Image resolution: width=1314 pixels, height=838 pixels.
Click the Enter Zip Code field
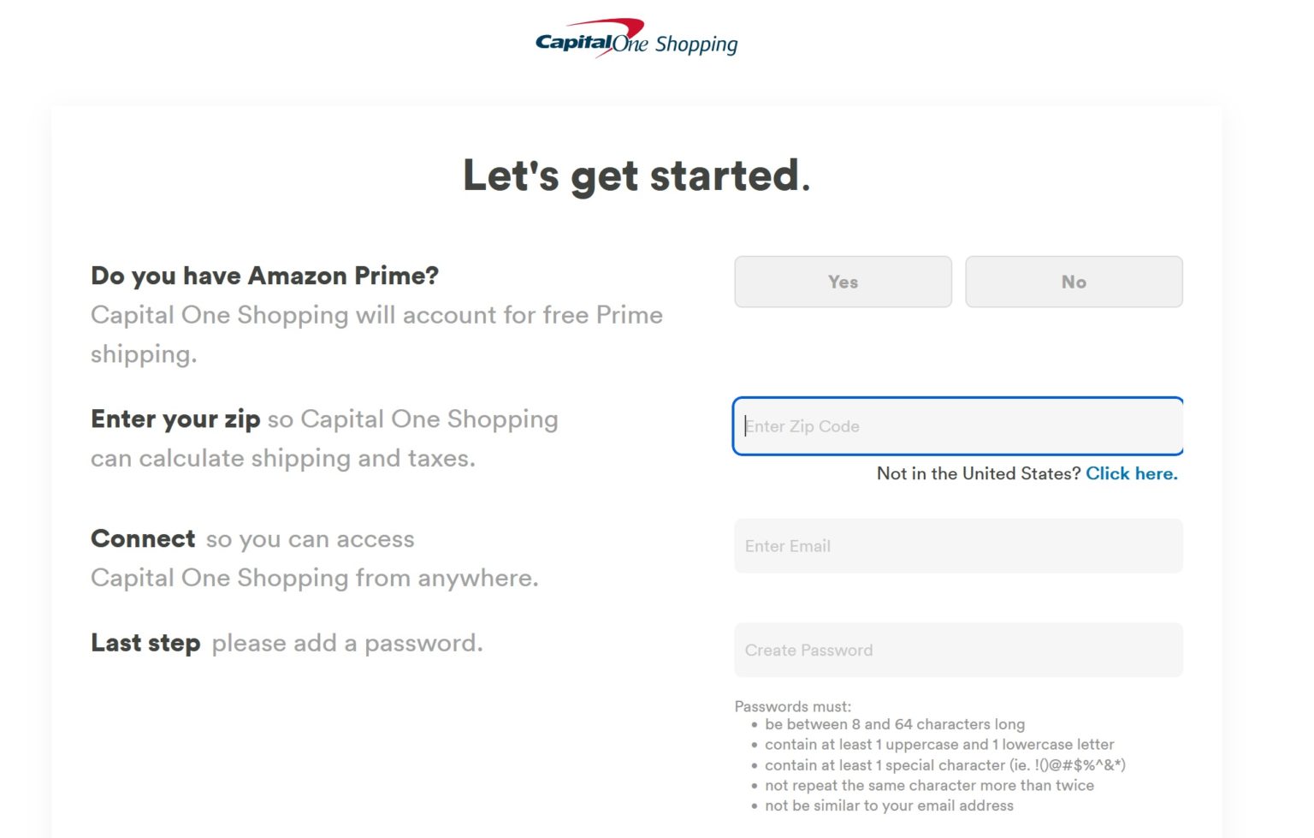click(x=957, y=426)
